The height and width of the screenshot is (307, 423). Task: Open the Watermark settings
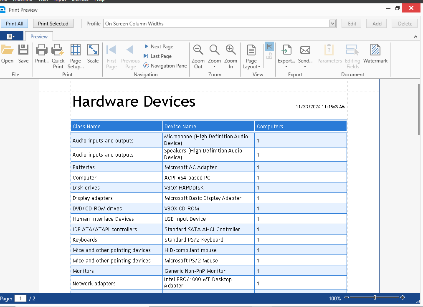(x=375, y=54)
